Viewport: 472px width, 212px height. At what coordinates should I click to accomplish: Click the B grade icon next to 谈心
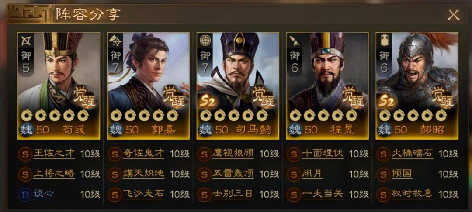tap(25, 195)
